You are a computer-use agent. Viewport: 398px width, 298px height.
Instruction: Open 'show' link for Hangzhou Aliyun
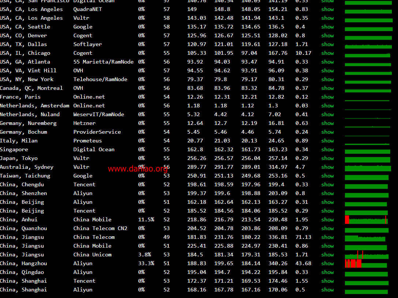tap(327, 264)
